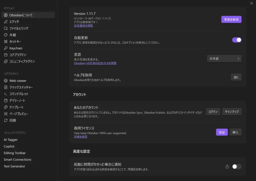This screenshot has height=181, width=256.
Task: Switch to the コアプラグイン settings section
Action: click(5, 55)
